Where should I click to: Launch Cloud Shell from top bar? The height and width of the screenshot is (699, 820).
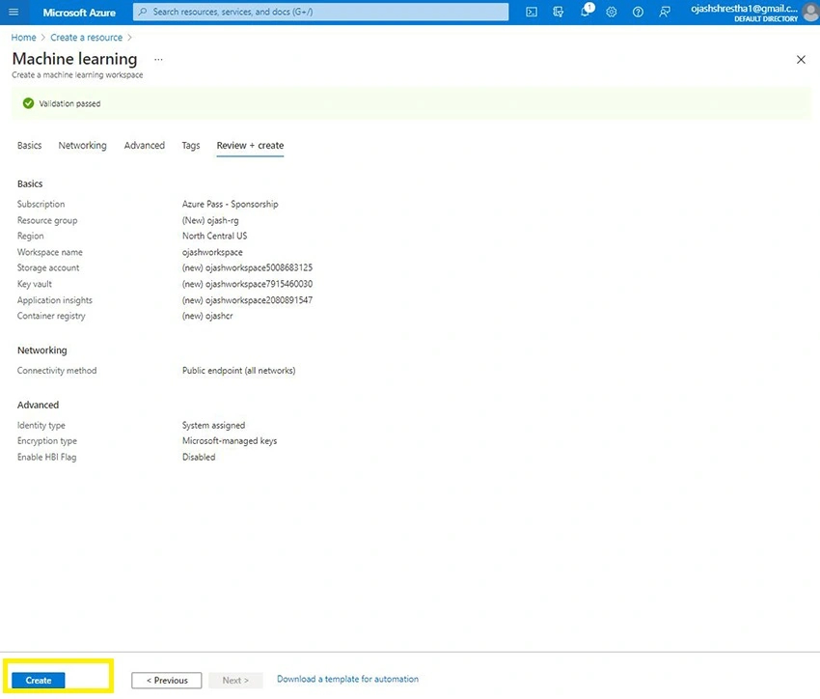(x=532, y=12)
